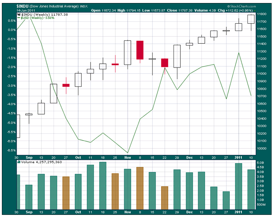Click the large red candle for Nov 8 week
Viewport: 275px width, 216px height.
coord(140,50)
